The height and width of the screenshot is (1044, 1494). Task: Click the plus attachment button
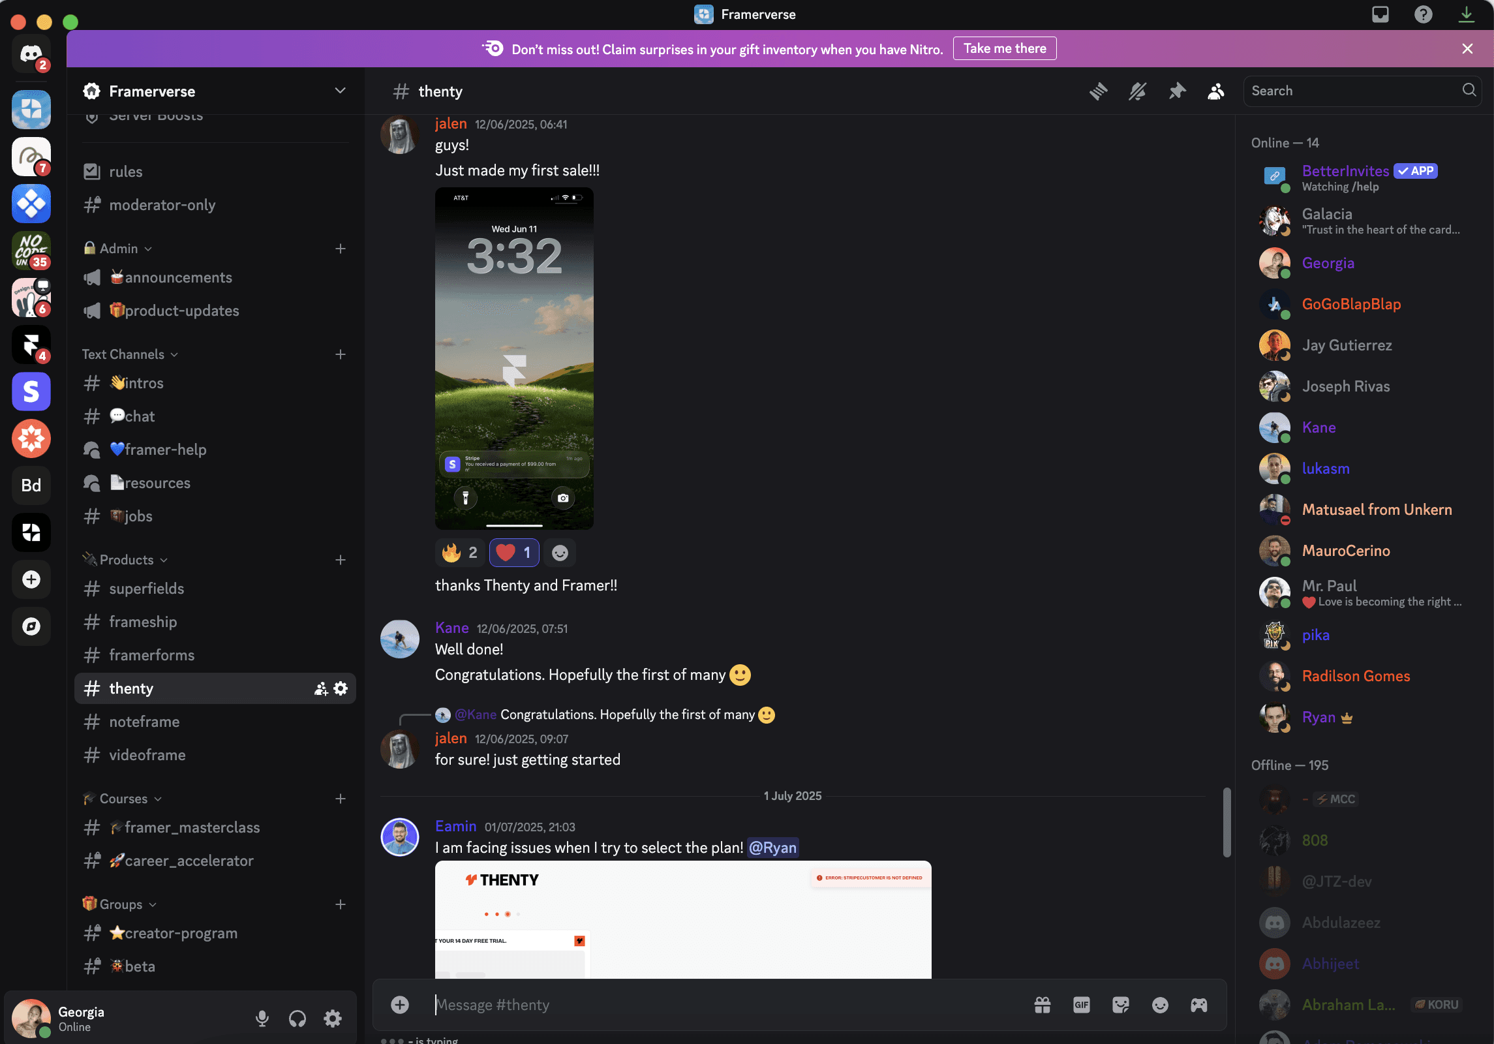click(x=400, y=1005)
